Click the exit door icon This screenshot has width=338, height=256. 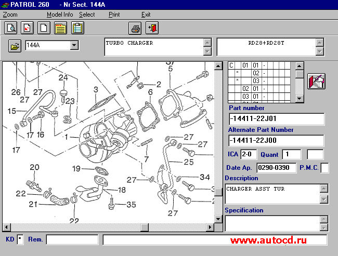[x=152, y=28]
